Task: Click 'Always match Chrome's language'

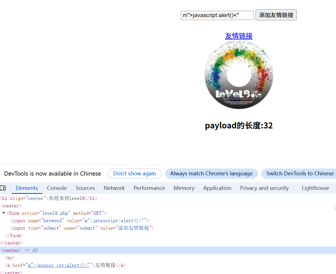Action: coord(211,173)
